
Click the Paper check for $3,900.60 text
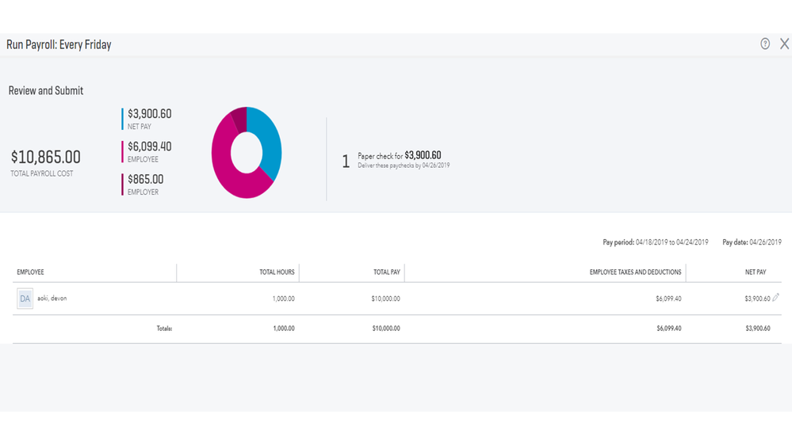399,156
